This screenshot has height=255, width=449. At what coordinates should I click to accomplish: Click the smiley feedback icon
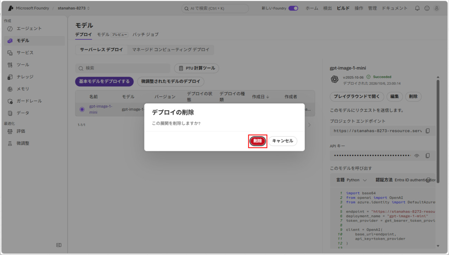coord(427,8)
